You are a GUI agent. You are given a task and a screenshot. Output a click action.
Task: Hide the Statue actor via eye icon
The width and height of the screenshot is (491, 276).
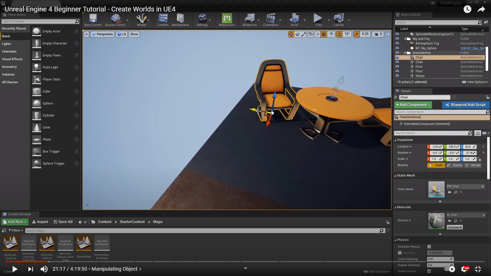click(x=397, y=76)
